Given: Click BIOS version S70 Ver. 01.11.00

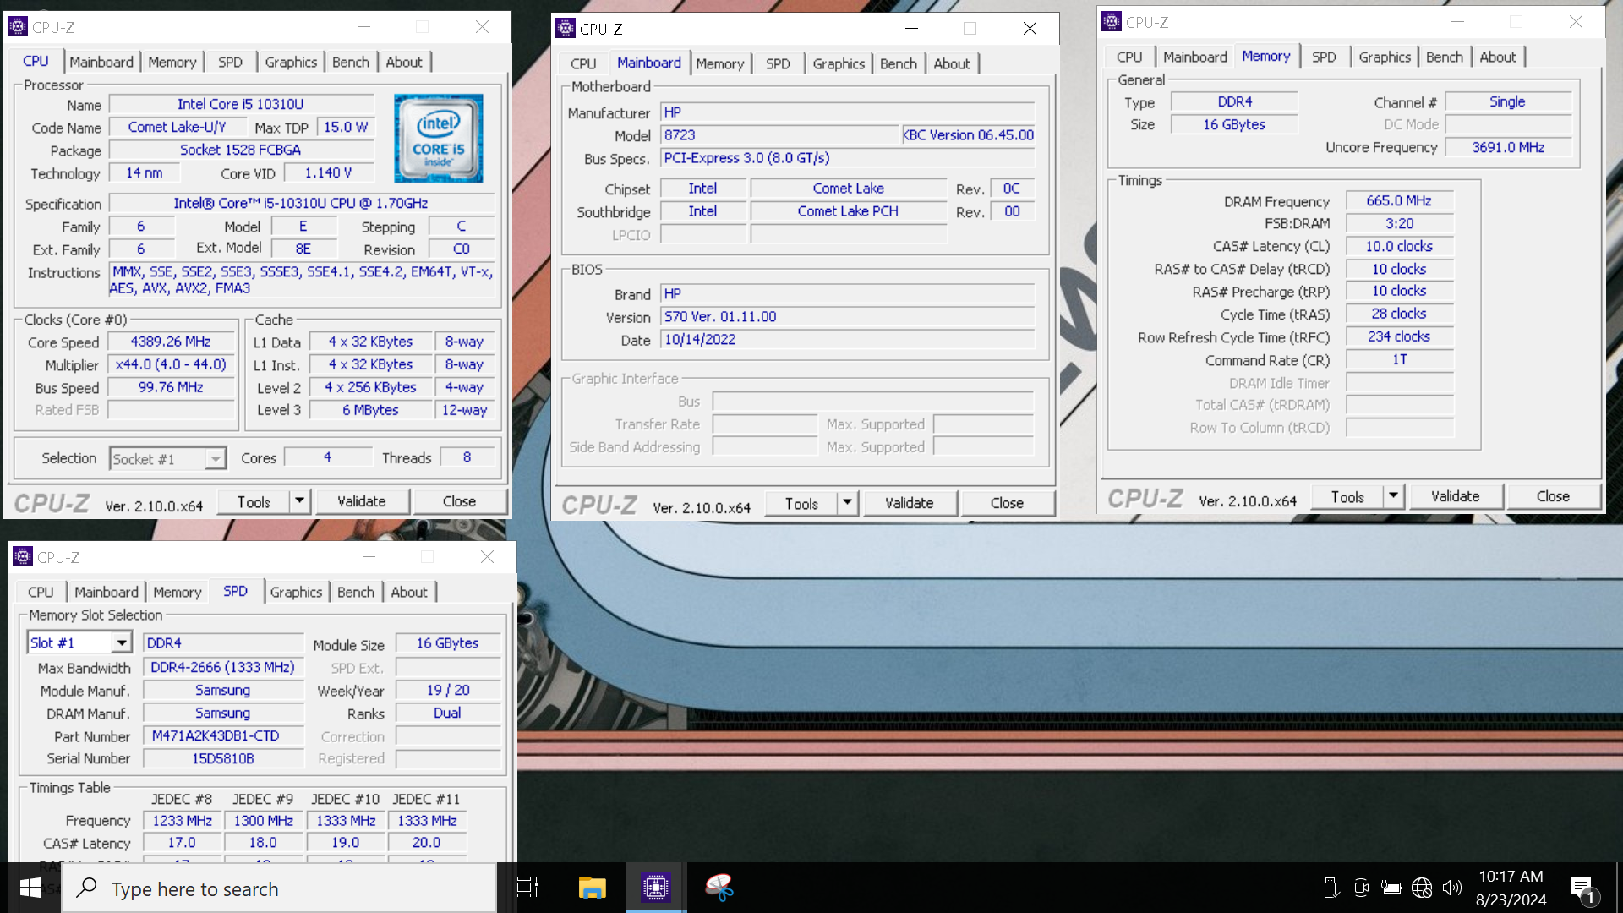Looking at the screenshot, I should (x=848, y=317).
